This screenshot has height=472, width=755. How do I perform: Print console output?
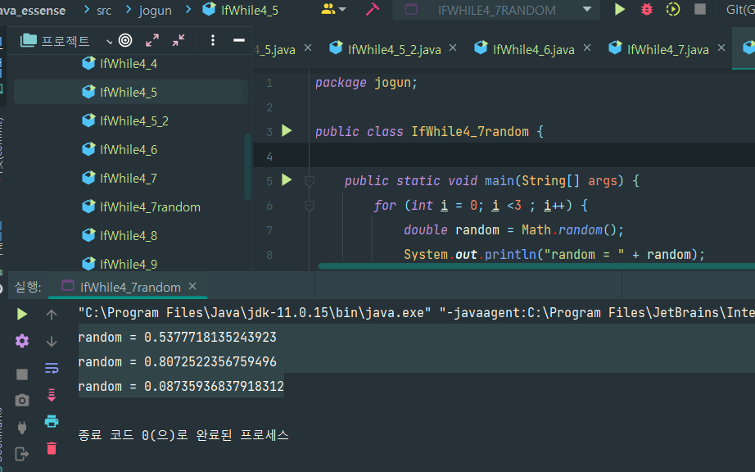[x=52, y=421]
